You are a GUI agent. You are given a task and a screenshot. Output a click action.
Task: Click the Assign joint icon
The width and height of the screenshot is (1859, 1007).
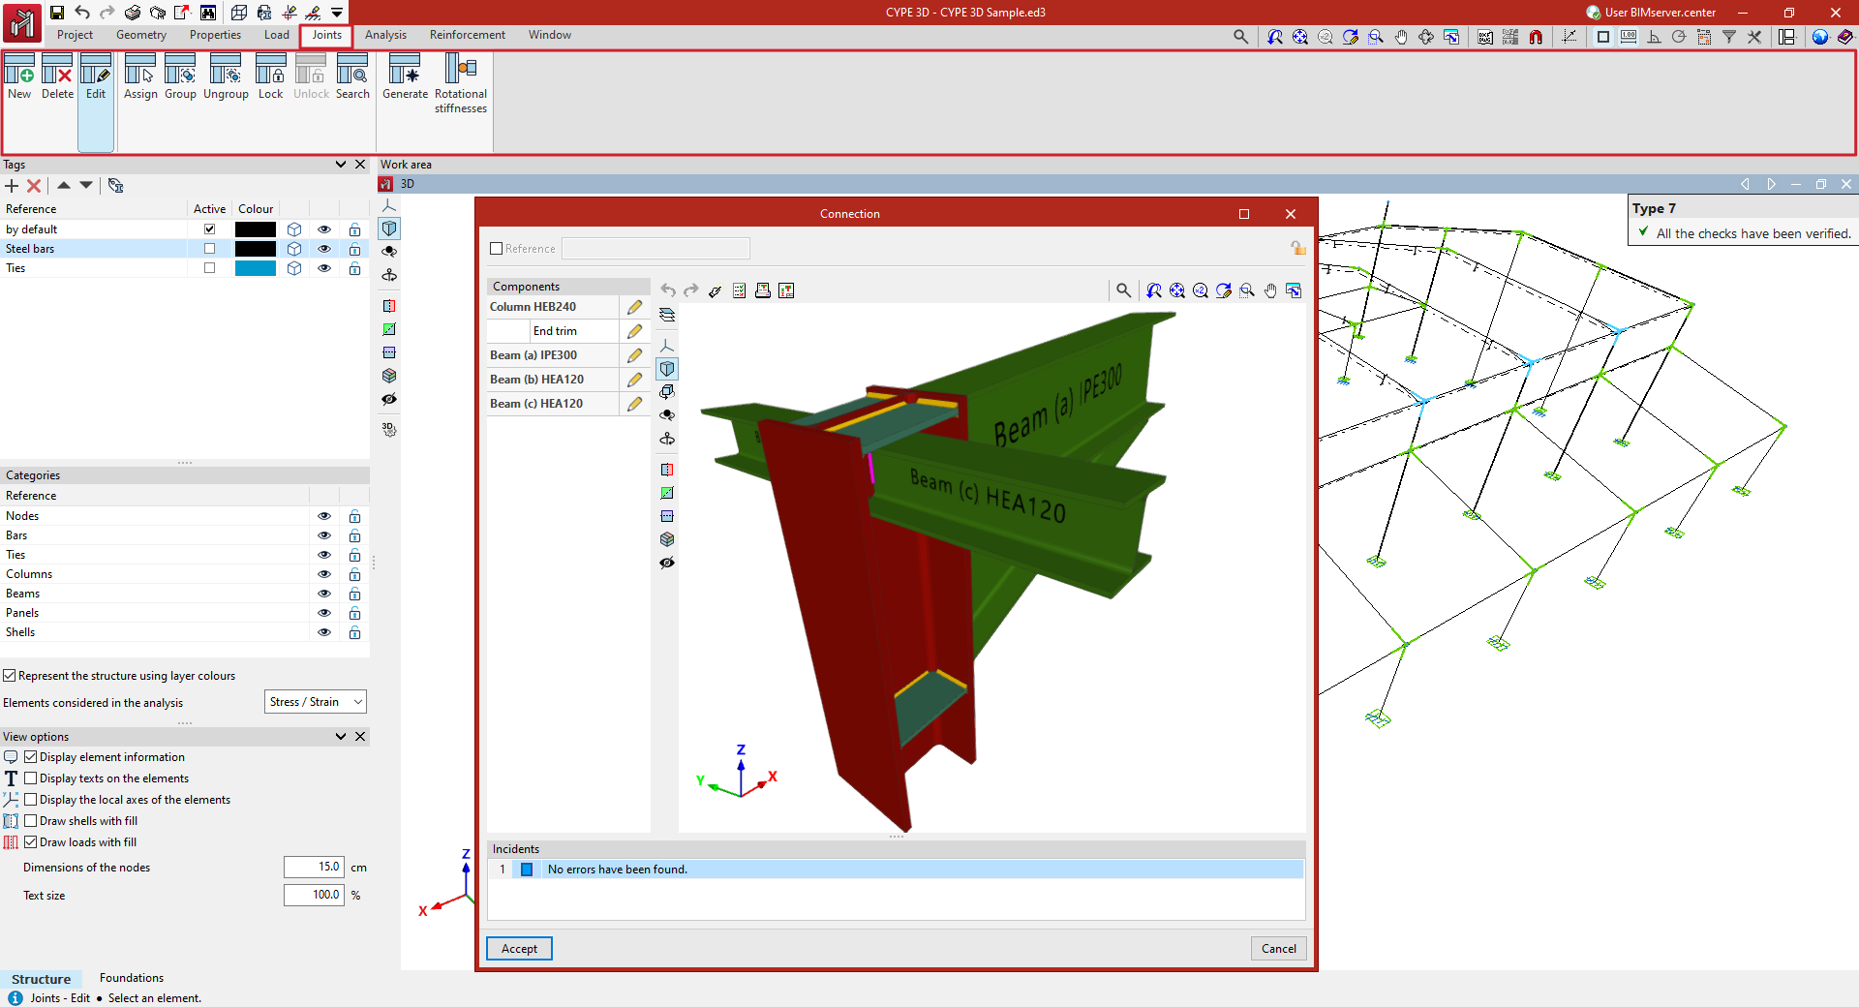140,76
